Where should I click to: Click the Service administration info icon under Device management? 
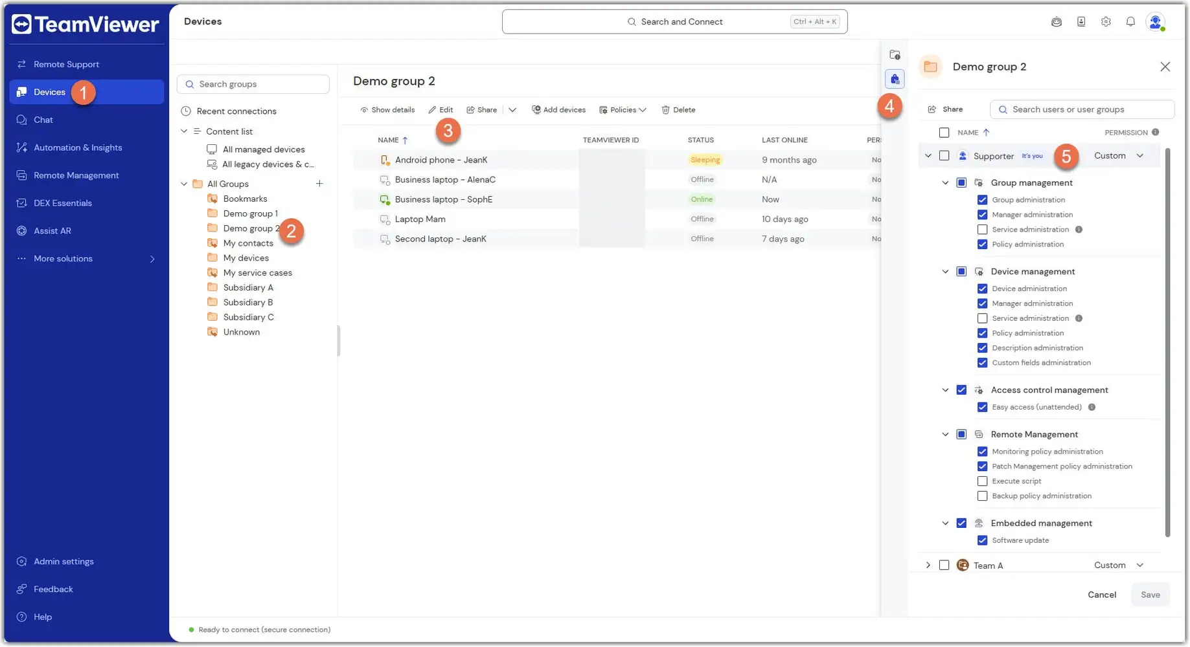click(x=1079, y=318)
